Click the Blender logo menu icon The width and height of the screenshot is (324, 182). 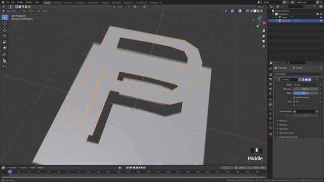[x=3, y=2]
